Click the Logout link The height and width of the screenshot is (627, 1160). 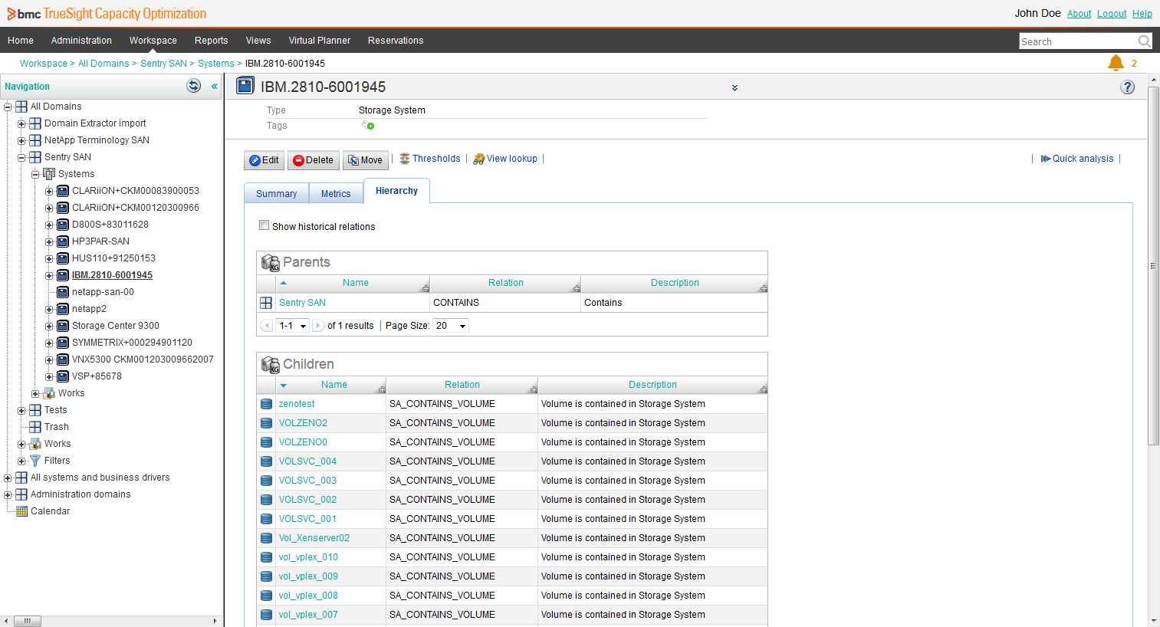(1112, 14)
